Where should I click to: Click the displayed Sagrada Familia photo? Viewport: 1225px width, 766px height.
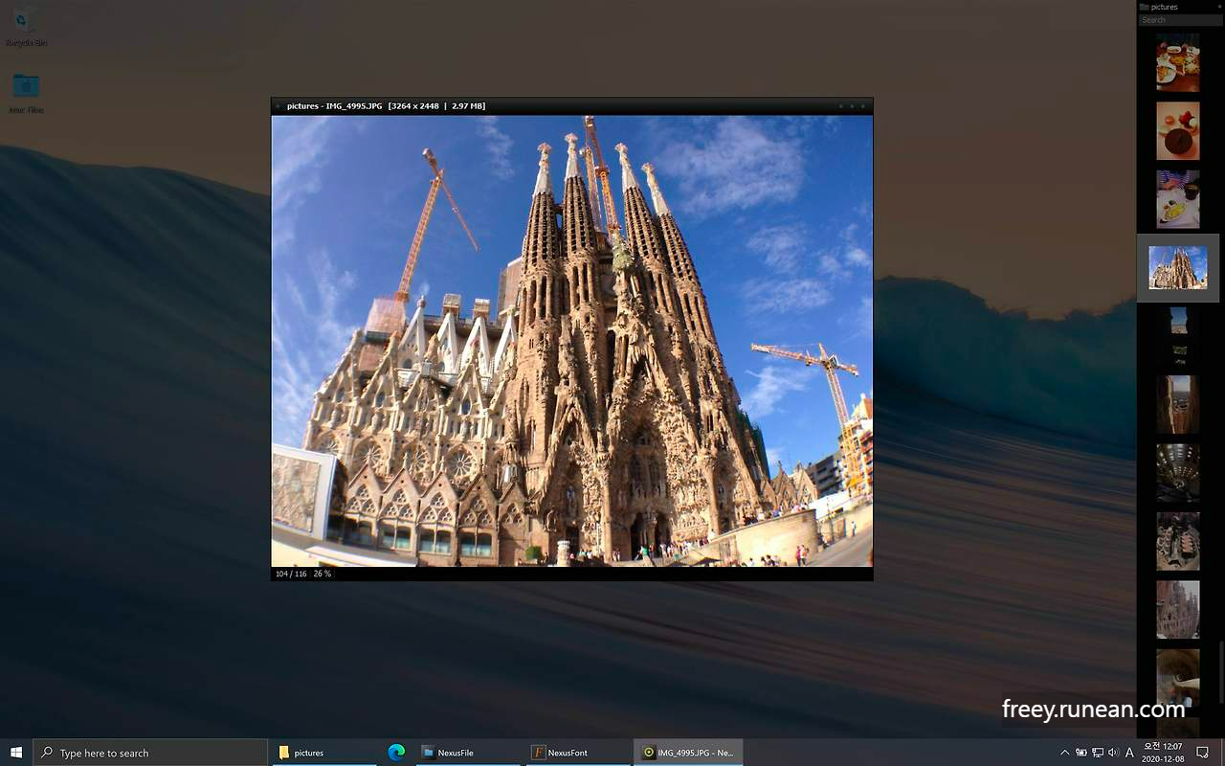tap(572, 341)
